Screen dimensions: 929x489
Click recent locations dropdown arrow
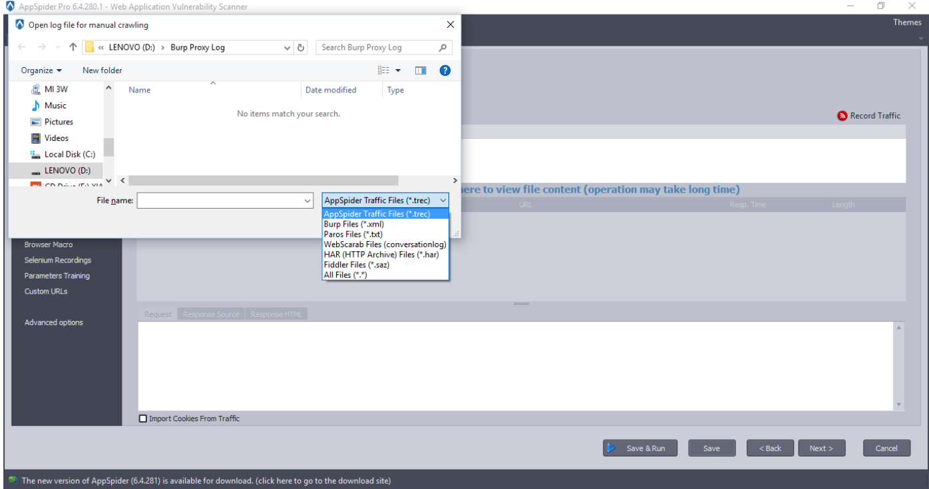click(x=58, y=48)
